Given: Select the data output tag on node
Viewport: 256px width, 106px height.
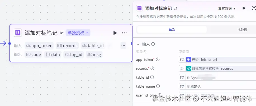Looking at the screenshot, I should [53, 55].
